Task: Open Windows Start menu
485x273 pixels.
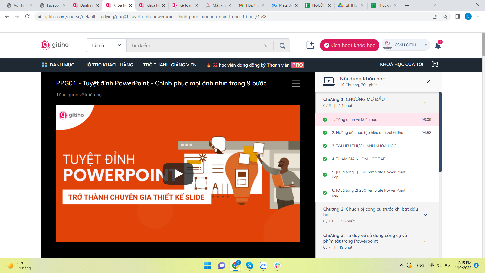Action: tap(208, 265)
